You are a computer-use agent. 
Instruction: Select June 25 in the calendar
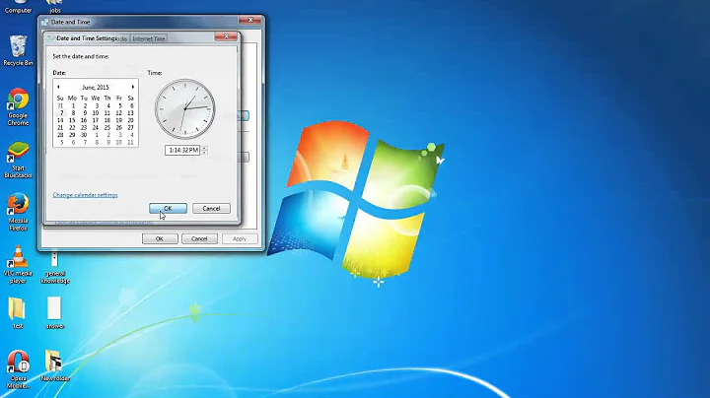click(107, 127)
